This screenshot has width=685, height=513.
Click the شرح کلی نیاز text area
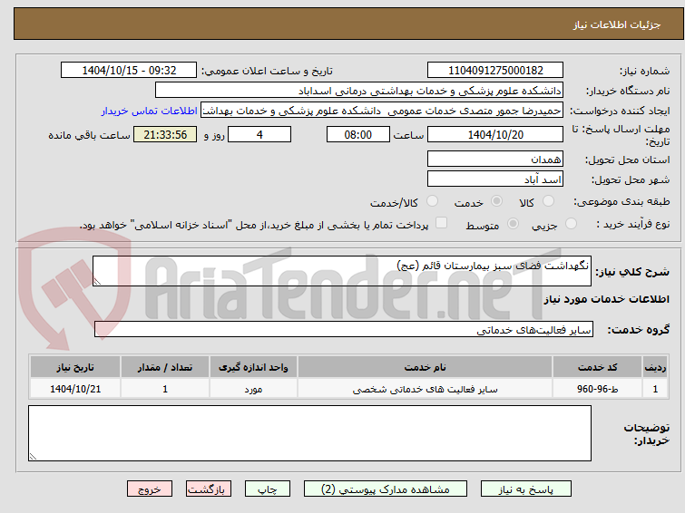pos(342,271)
